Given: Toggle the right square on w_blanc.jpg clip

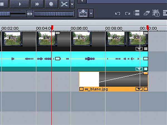Looking at the screenshot, I should (146, 89).
